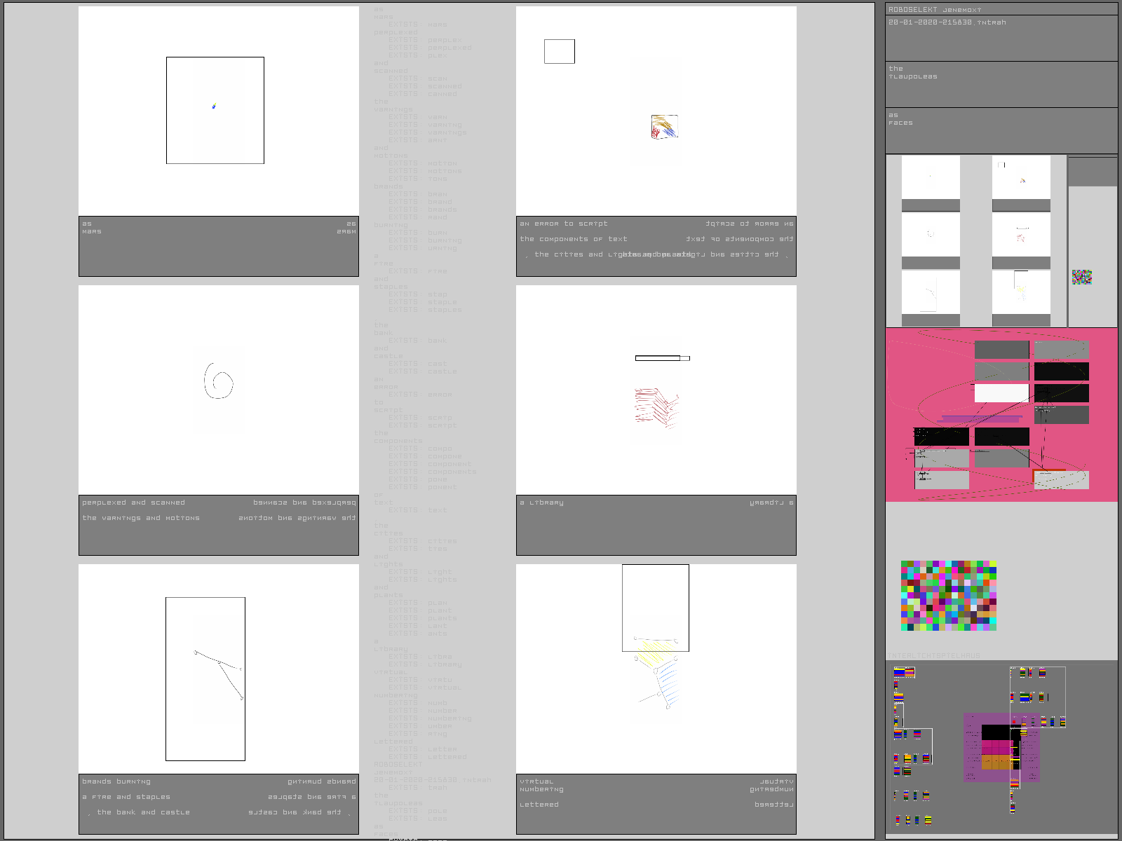Viewport: 1122px width, 841px height.
Task: Click the 'brands burning' caption panel
Action: (x=219, y=805)
